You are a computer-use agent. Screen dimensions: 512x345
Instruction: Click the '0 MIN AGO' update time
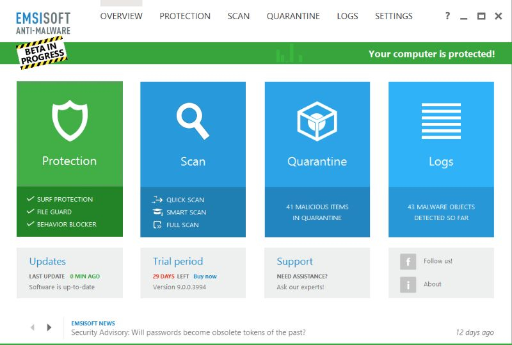85,277
